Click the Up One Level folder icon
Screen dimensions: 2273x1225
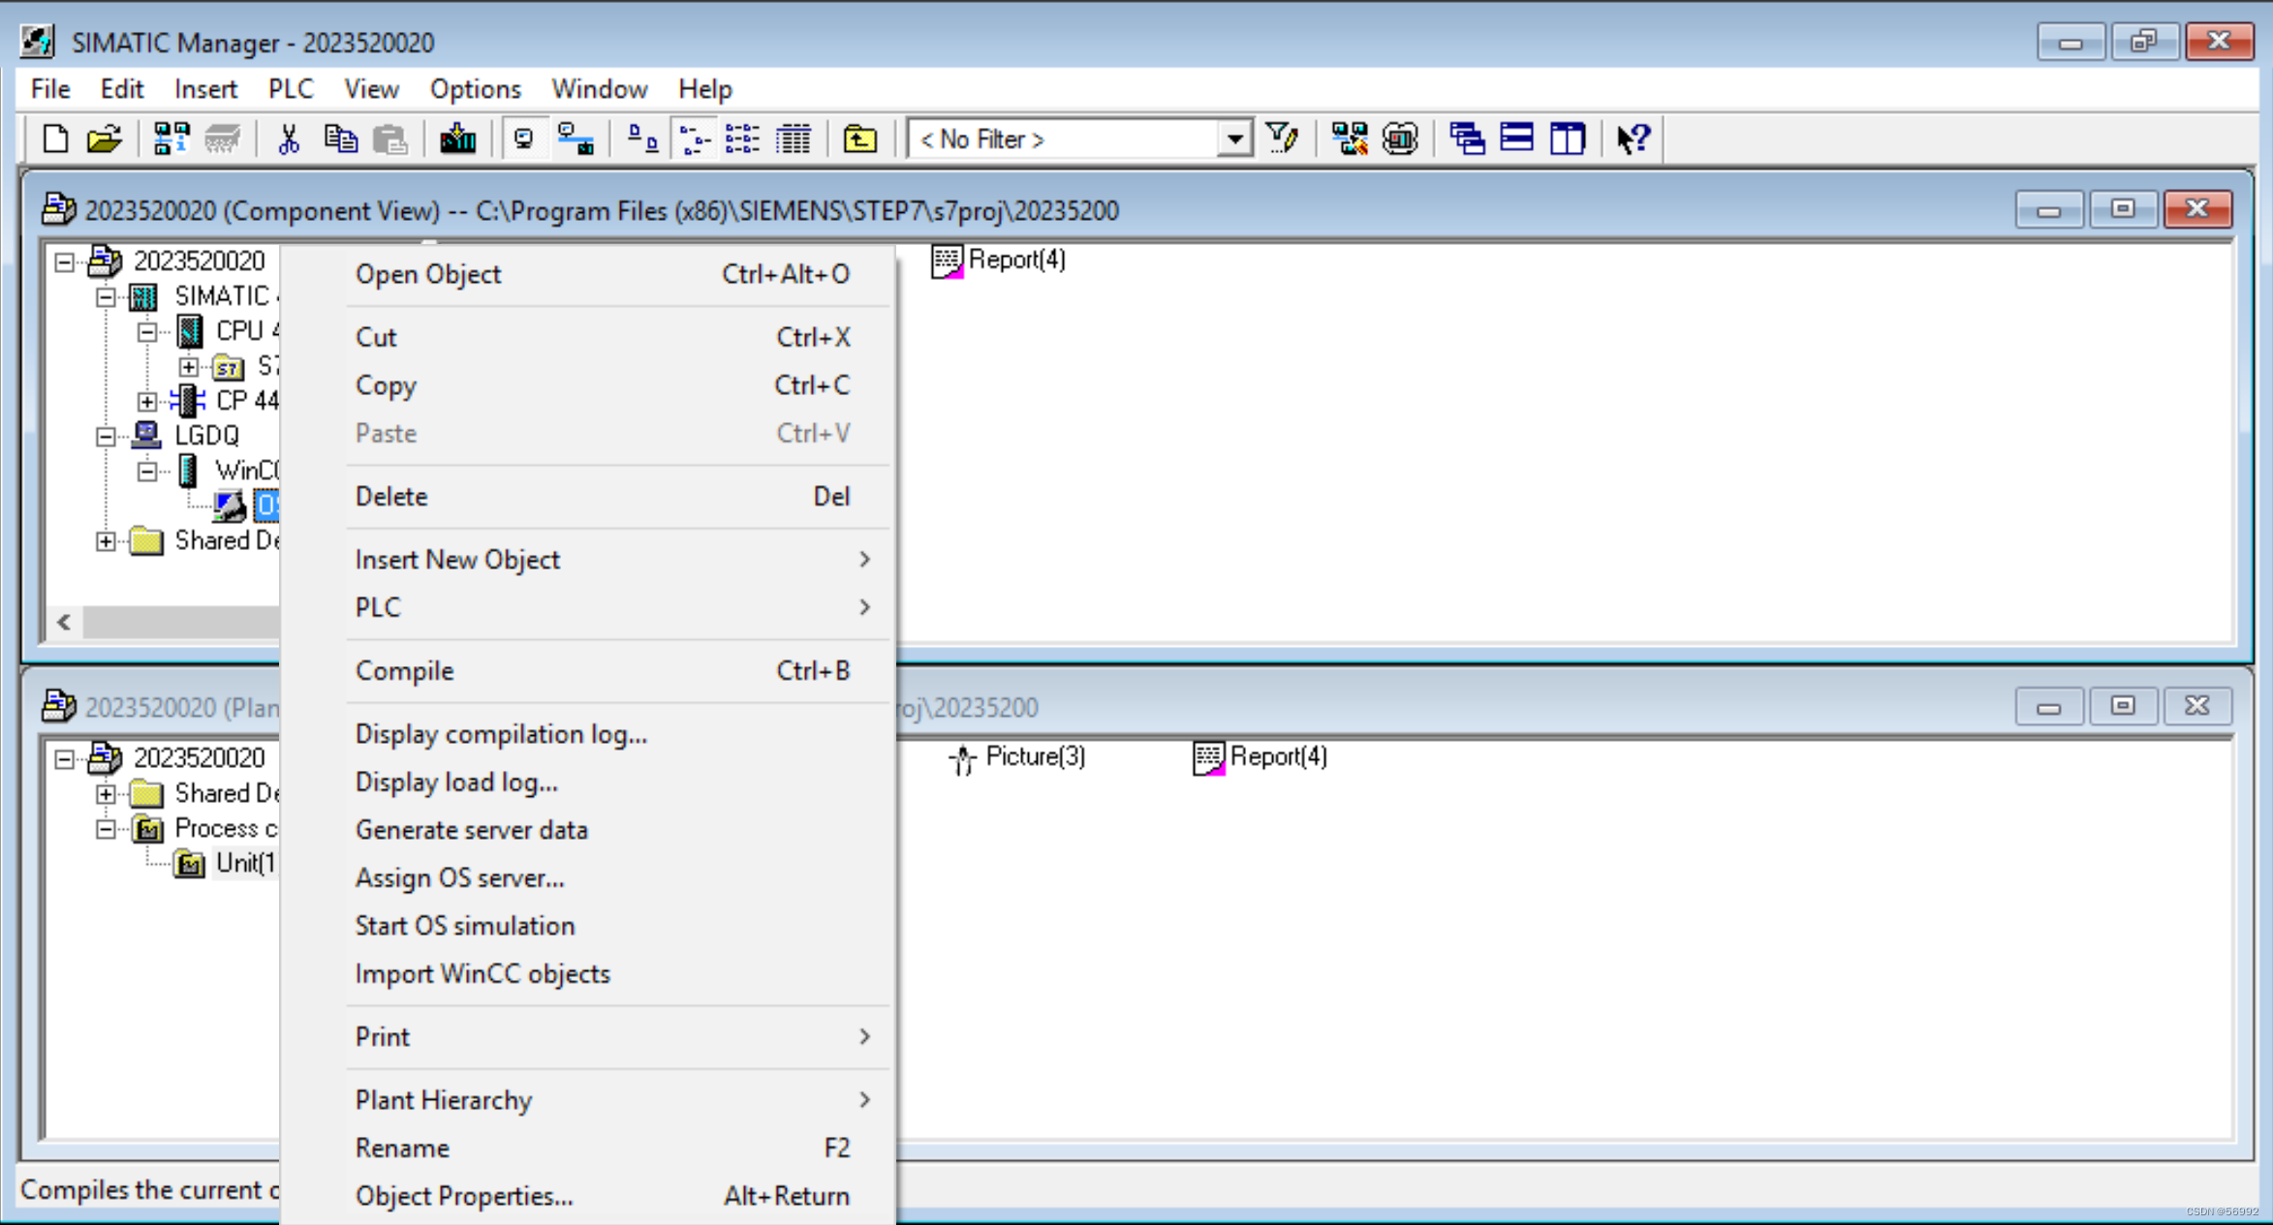coord(860,138)
